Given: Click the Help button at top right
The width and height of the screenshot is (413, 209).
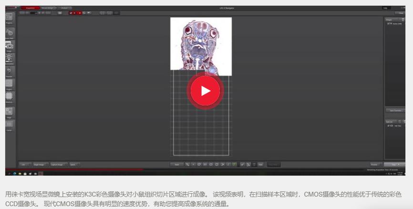Looking at the screenshot, I should pyautogui.click(x=385, y=8).
